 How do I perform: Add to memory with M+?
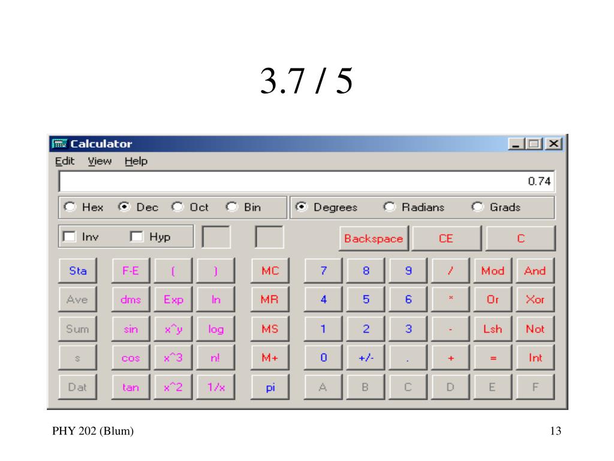[x=270, y=358]
